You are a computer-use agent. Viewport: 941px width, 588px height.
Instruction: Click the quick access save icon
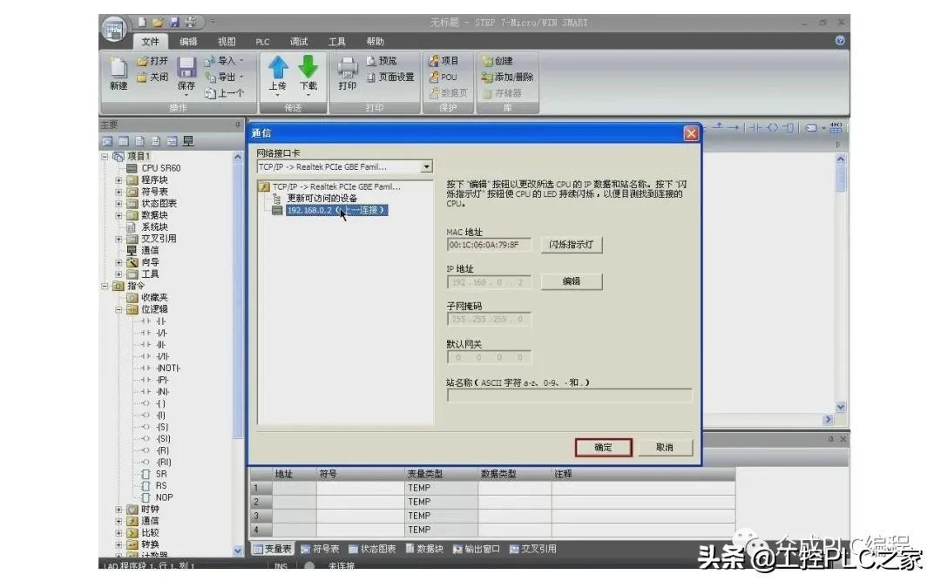tap(174, 22)
